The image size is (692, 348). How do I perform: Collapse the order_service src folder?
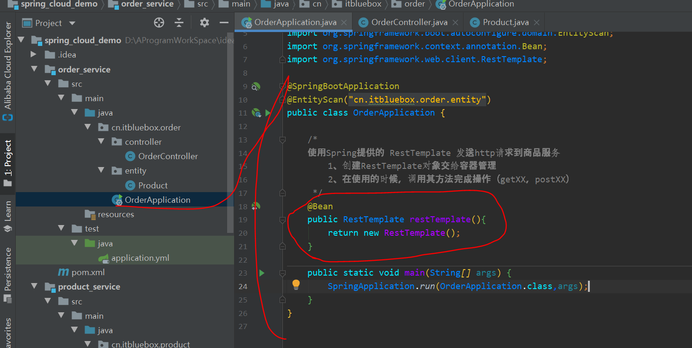[47, 84]
